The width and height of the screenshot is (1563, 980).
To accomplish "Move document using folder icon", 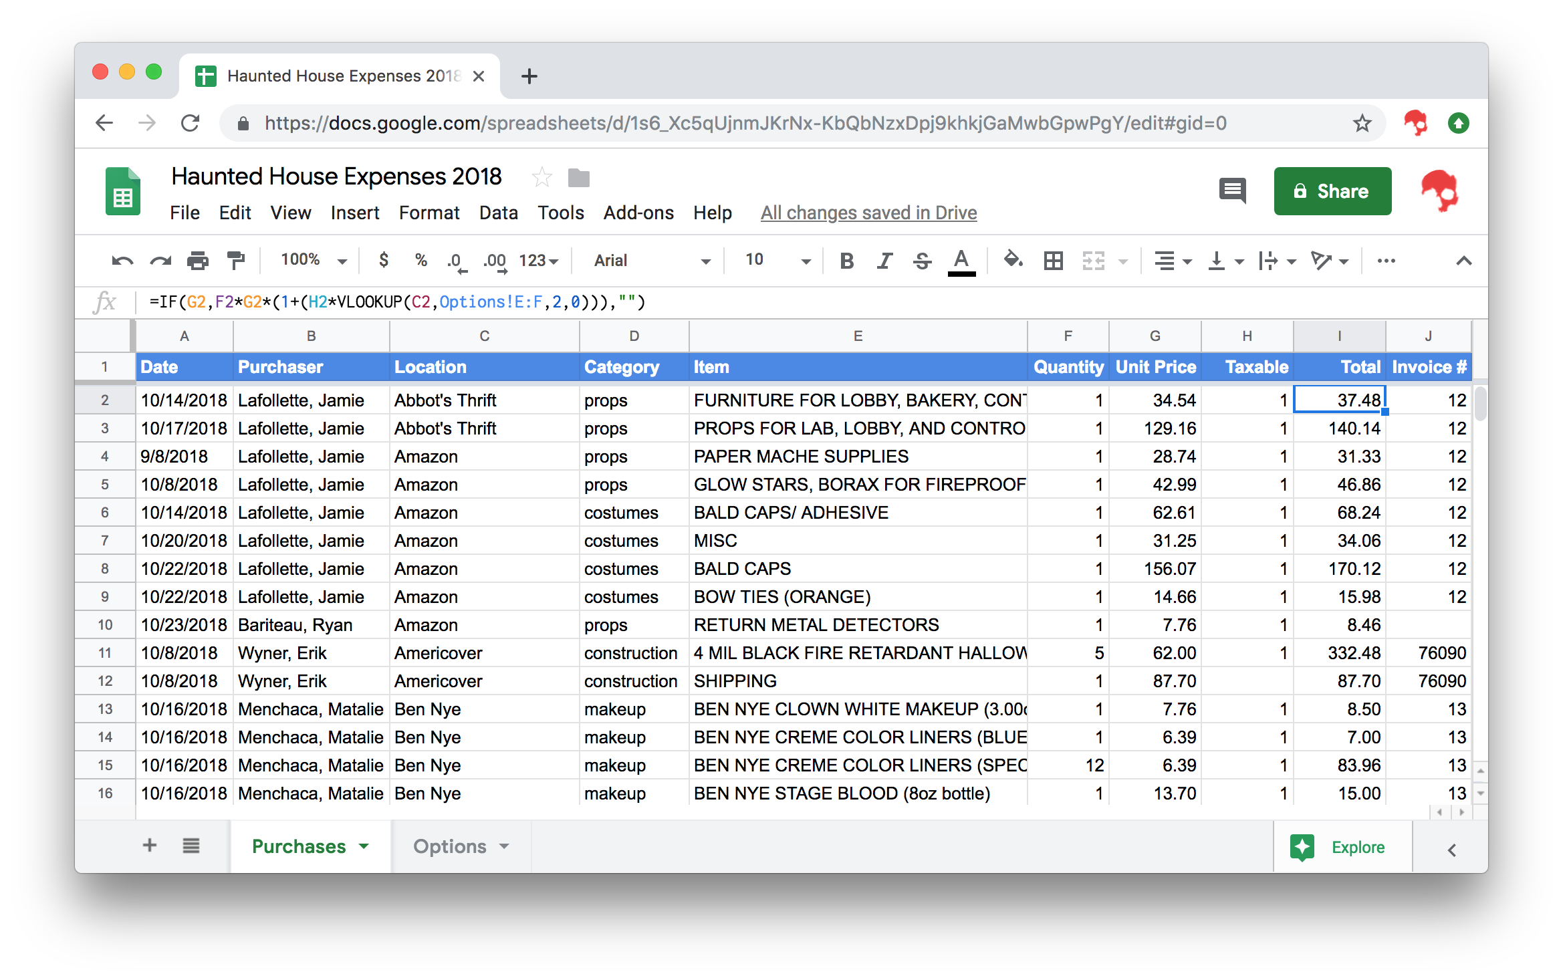I will click(x=578, y=178).
